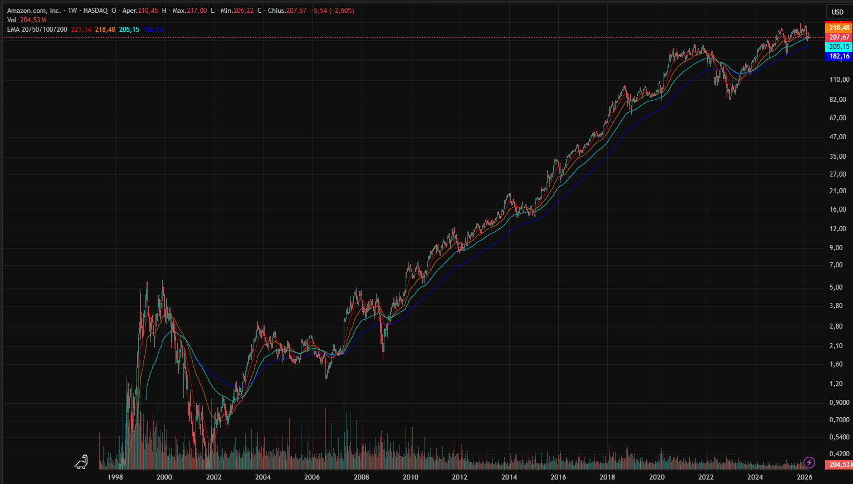Click the 2000 label on the time axis
853x484 pixels.
164,477
